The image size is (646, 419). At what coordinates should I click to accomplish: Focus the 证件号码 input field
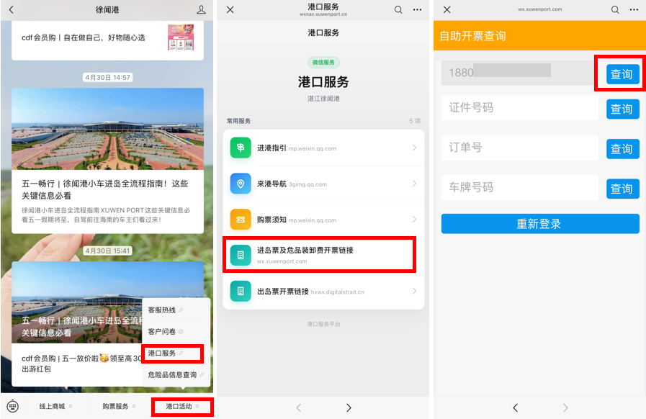(x=519, y=107)
